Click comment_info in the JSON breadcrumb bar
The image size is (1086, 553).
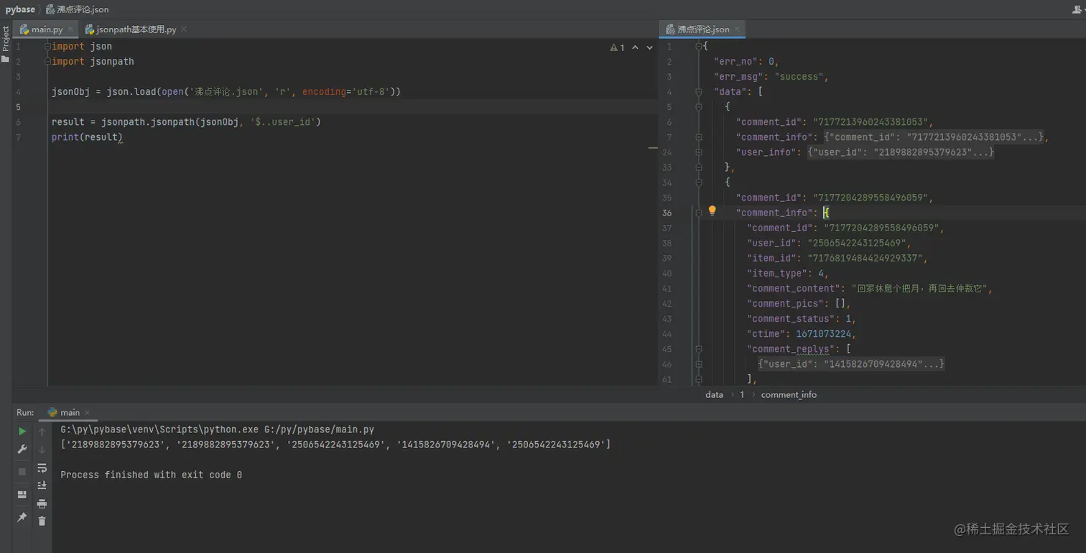788,394
